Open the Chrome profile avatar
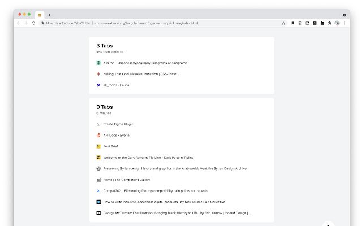This screenshot has width=362, height=226. click(337, 23)
